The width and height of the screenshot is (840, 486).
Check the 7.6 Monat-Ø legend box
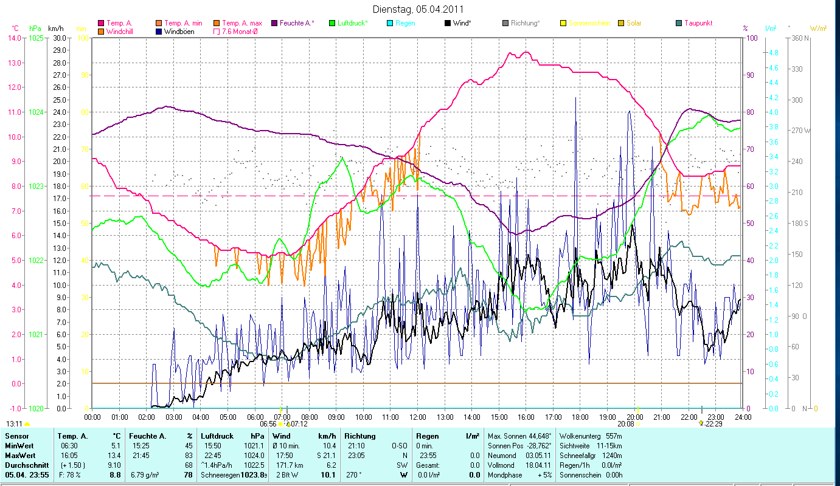click(217, 32)
